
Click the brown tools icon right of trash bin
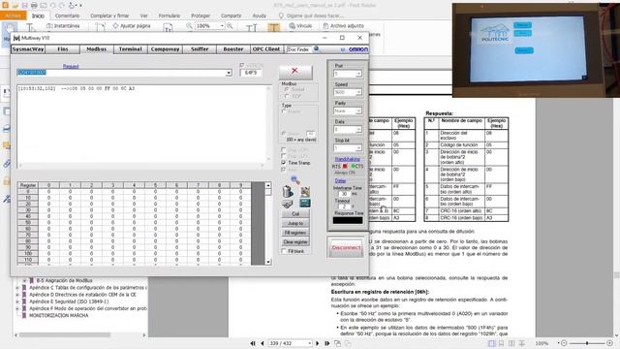(x=305, y=192)
